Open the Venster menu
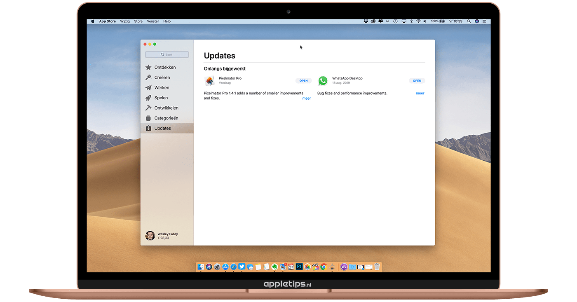577x302 pixels. click(153, 21)
